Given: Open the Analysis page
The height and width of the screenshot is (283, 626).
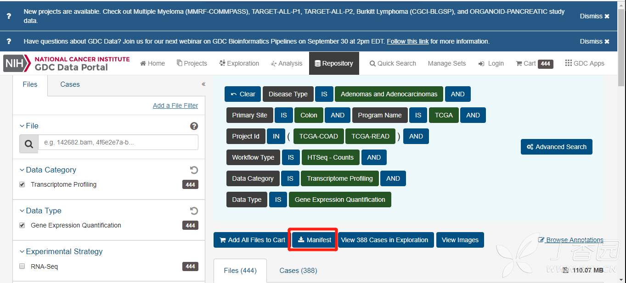Looking at the screenshot, I should click(x=287, y=63).
